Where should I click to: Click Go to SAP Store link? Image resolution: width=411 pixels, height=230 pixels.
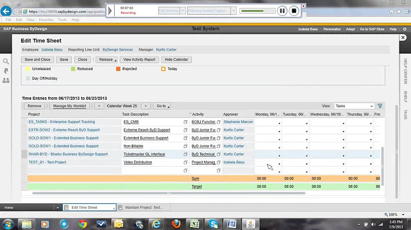(372, 29)
